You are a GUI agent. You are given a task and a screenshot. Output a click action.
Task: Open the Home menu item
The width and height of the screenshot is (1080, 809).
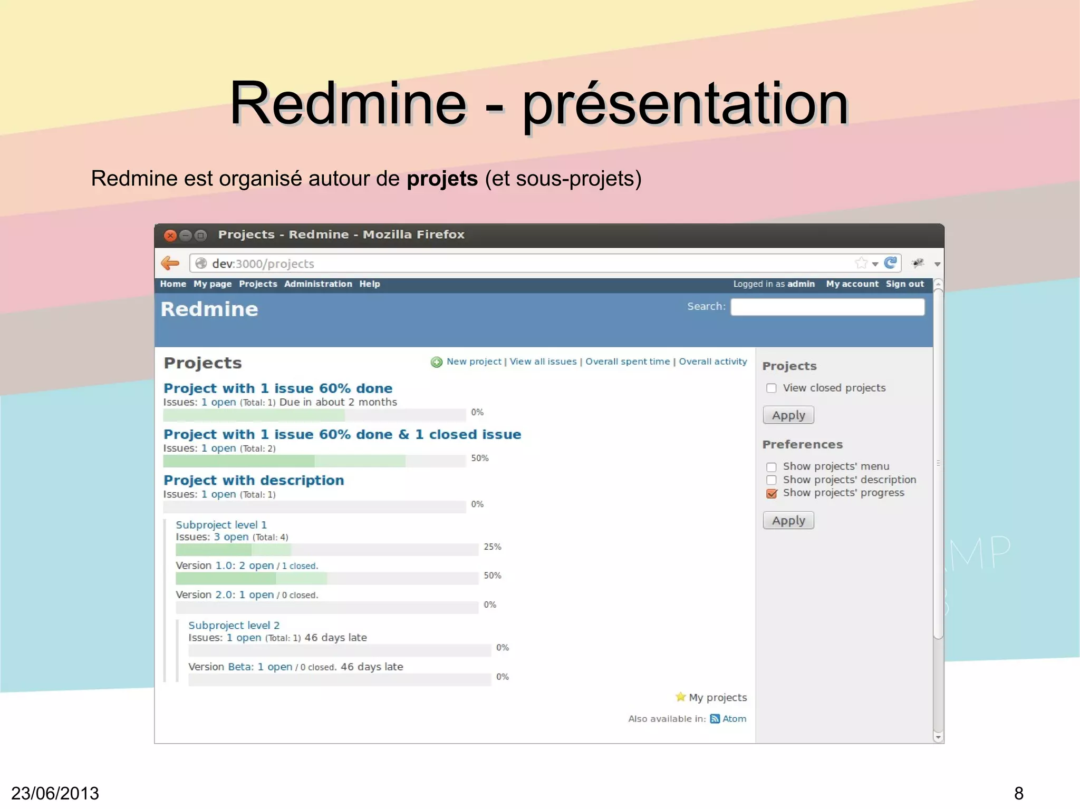173,284
